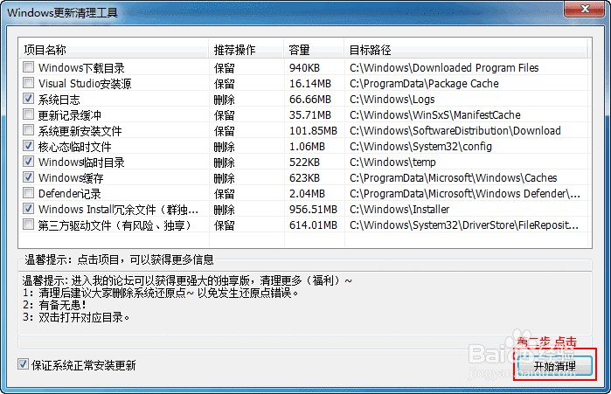
Task: Click the 2.04MB size value
Action: pos(307,193)
